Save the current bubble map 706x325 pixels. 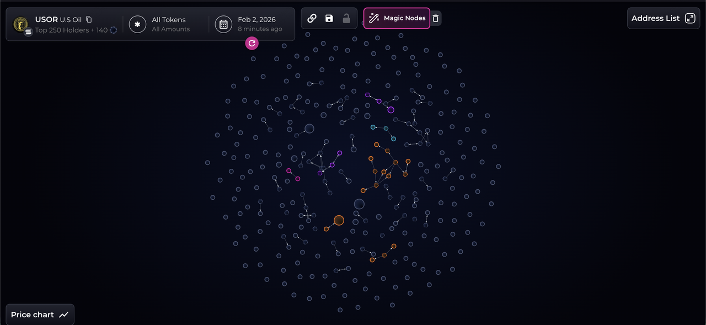pos(329,18)
